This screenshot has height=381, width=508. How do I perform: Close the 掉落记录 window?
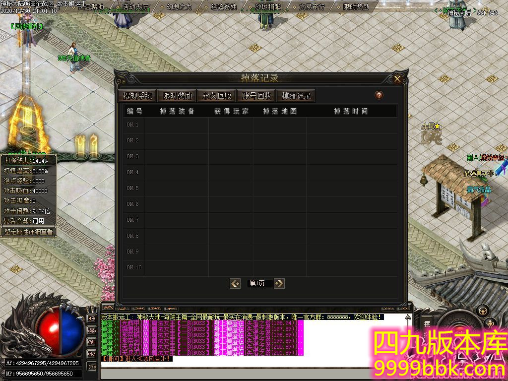[397, 79]
